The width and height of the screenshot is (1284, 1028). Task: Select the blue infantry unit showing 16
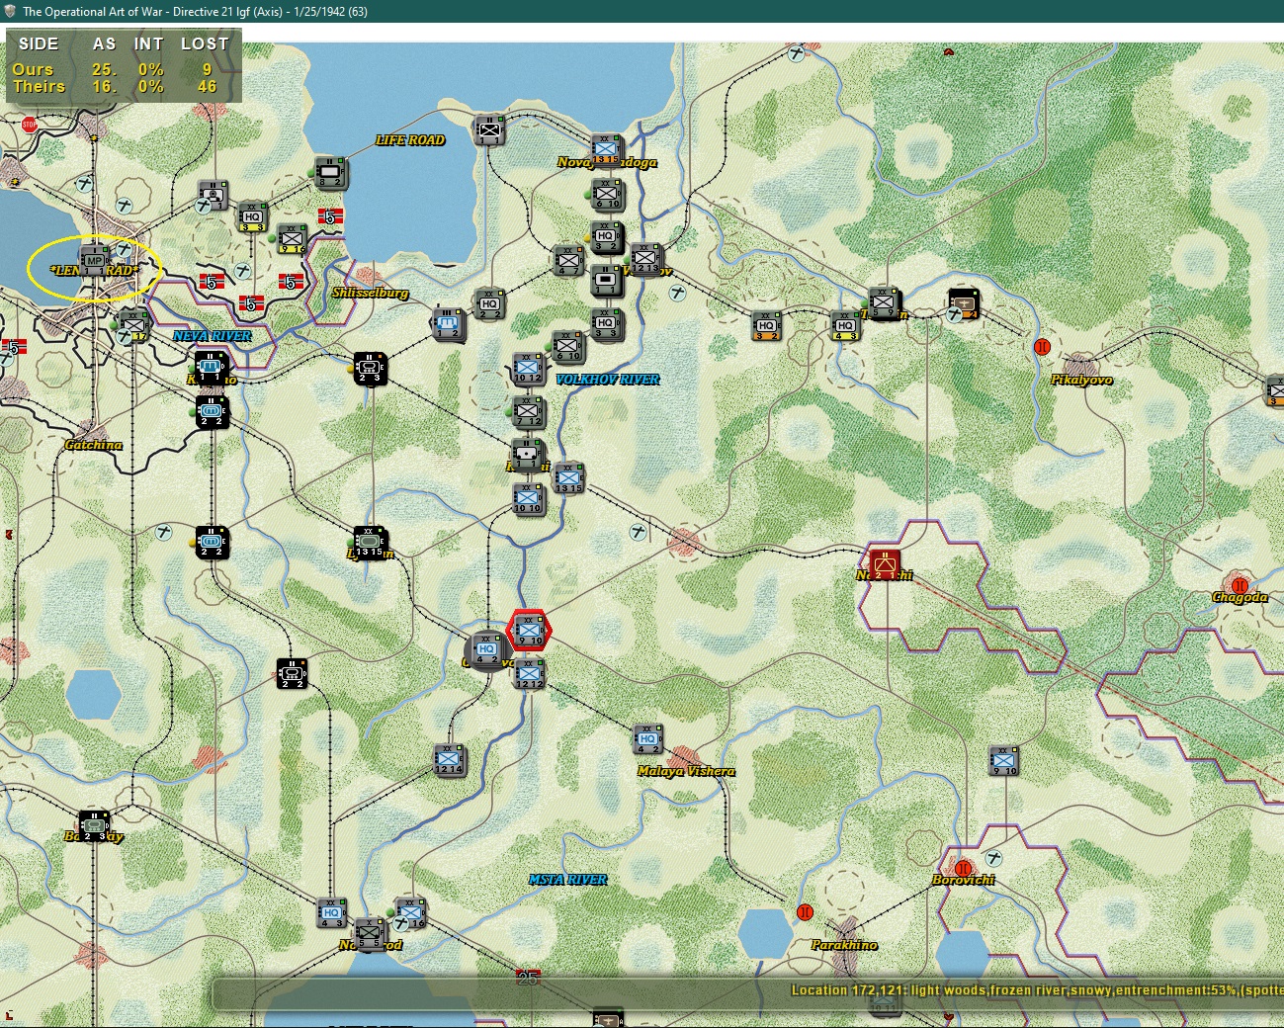(x=411, y=912)
